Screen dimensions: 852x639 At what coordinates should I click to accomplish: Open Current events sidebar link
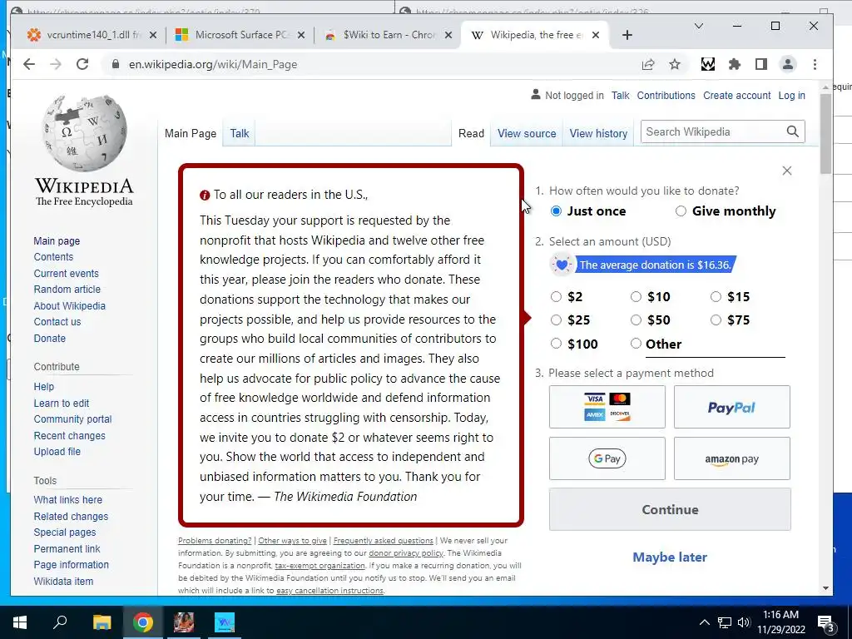pyautogui.click(x=67, y=273)
